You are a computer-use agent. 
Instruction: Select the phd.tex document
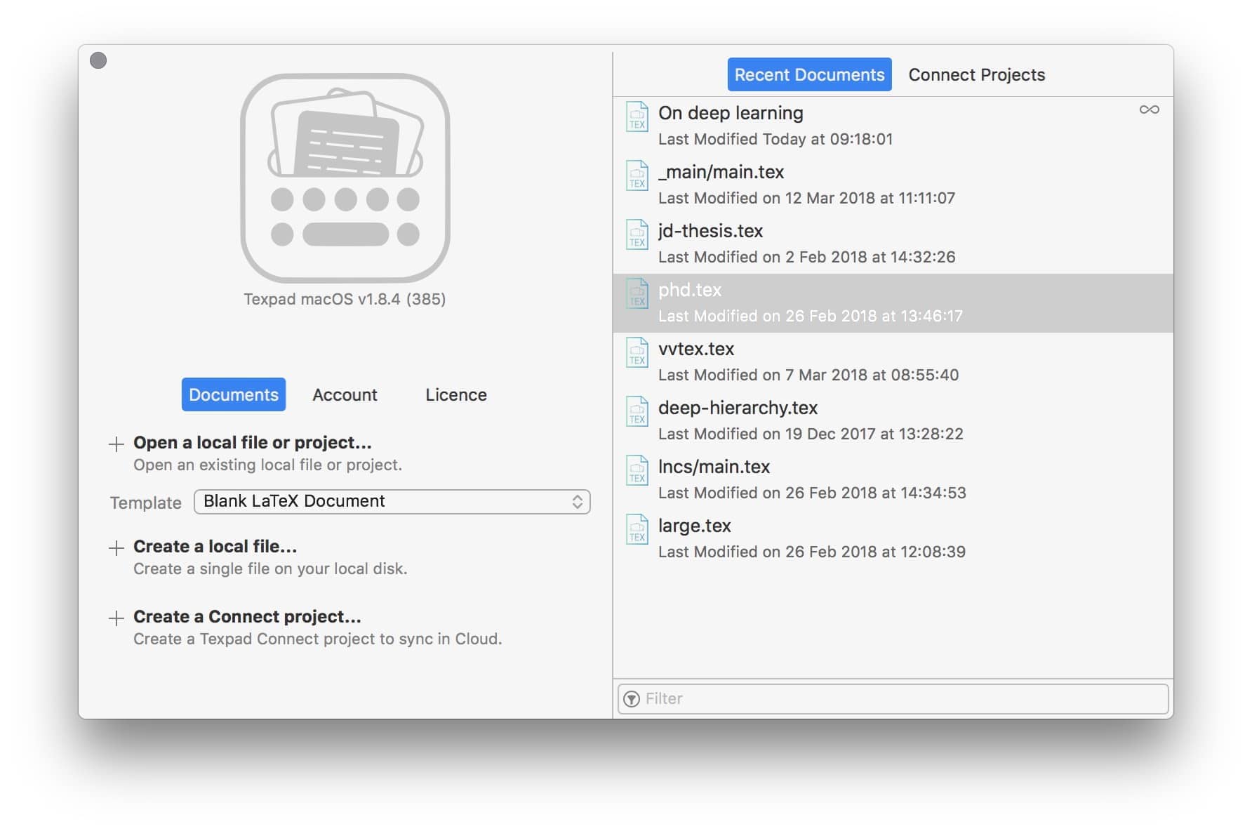[x=893, y=303]
